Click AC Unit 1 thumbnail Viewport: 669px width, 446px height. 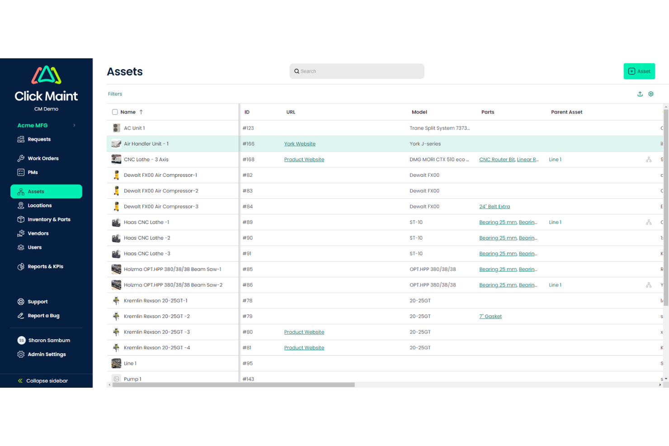click(116, 128)
